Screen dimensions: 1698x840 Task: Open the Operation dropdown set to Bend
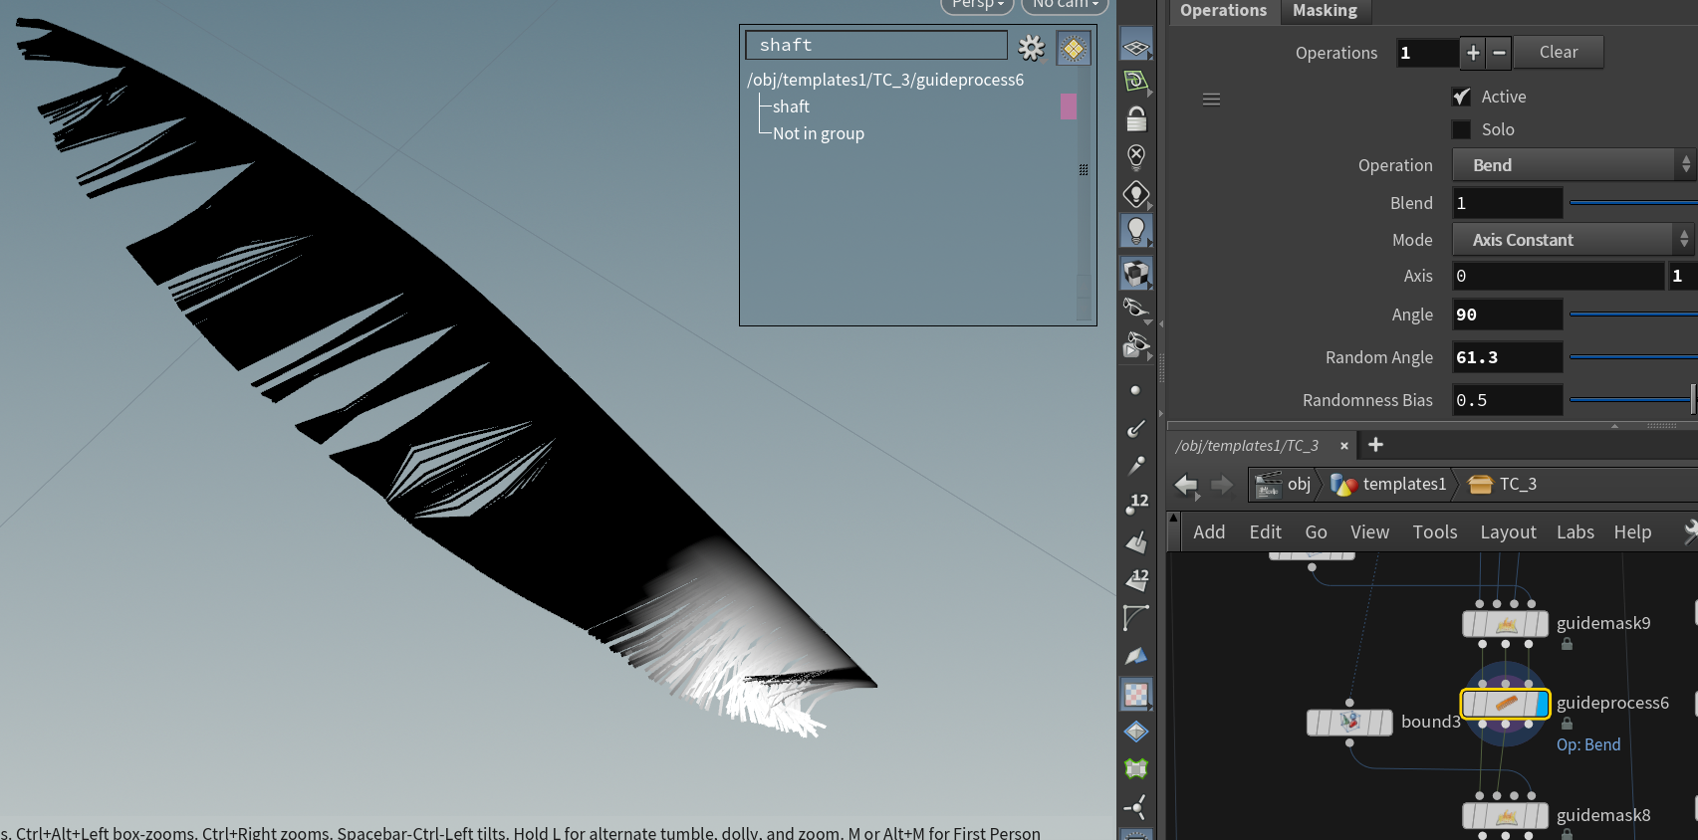click(1573, 165)
